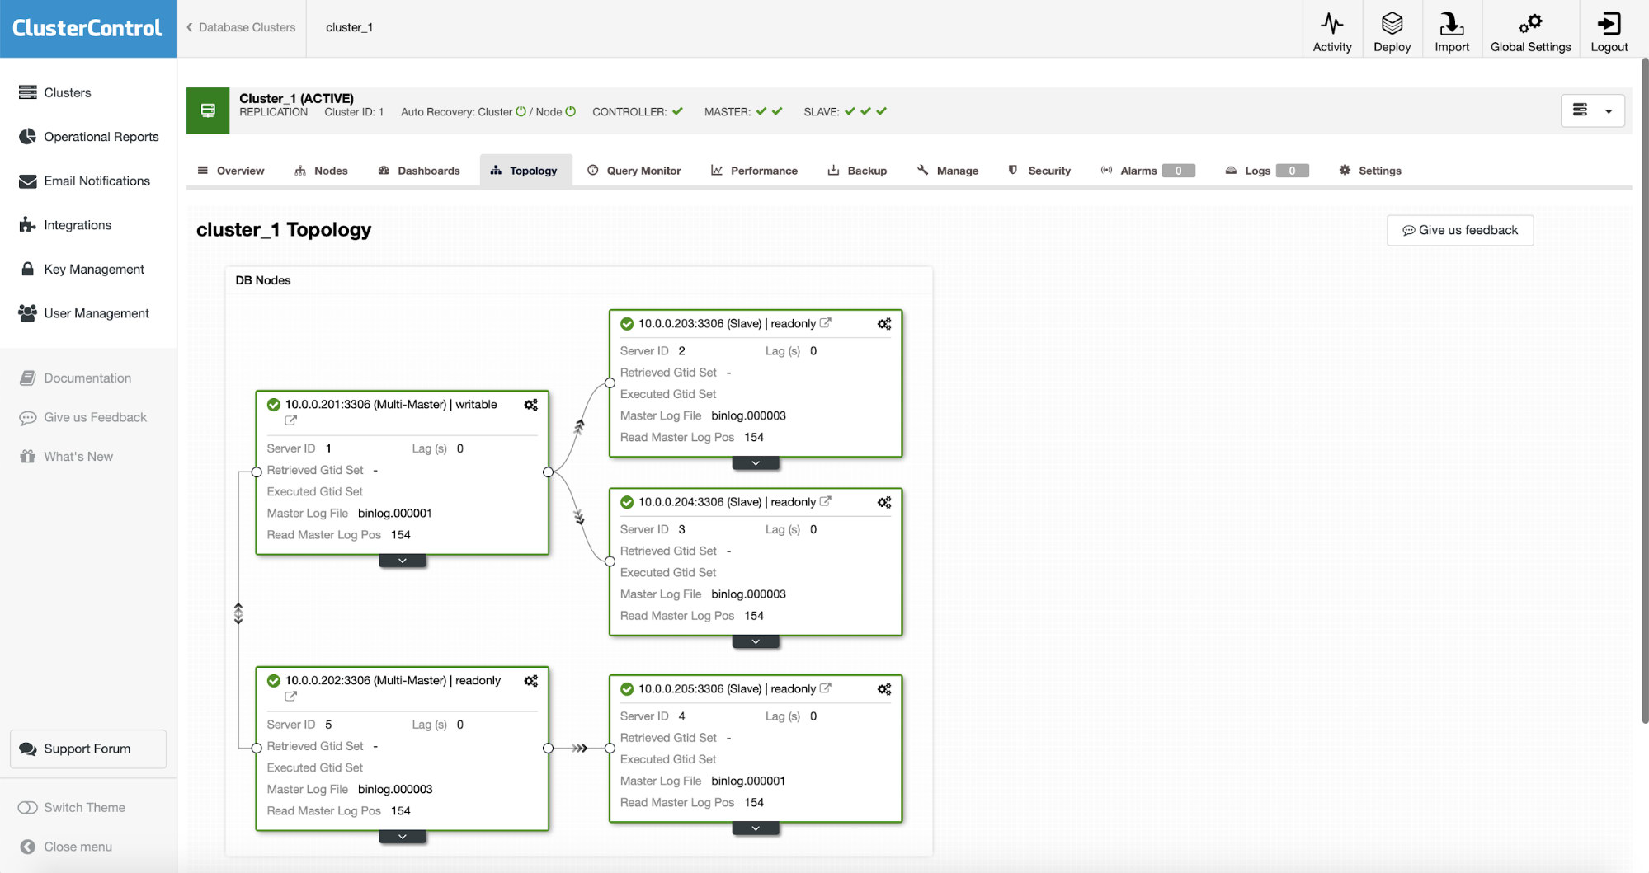Screen dimensions: 1649x873
Task: Open Clusters in the sidebar
Action: [67, 92]
